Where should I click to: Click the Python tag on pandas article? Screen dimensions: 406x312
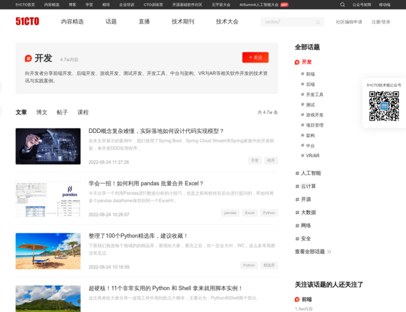269,213
